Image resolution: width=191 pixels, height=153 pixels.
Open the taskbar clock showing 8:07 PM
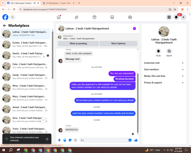coord(178,150)
